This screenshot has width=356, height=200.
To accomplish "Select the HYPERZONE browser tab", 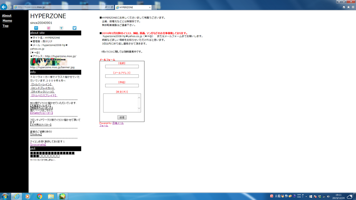I will 133,7.
